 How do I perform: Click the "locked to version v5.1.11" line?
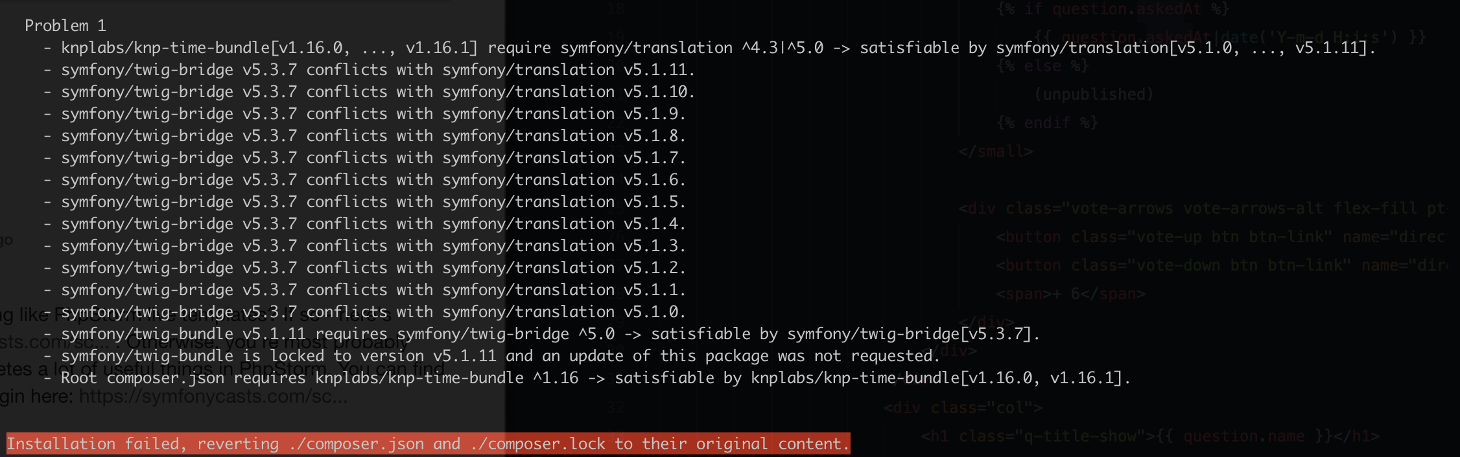point(500,356)
